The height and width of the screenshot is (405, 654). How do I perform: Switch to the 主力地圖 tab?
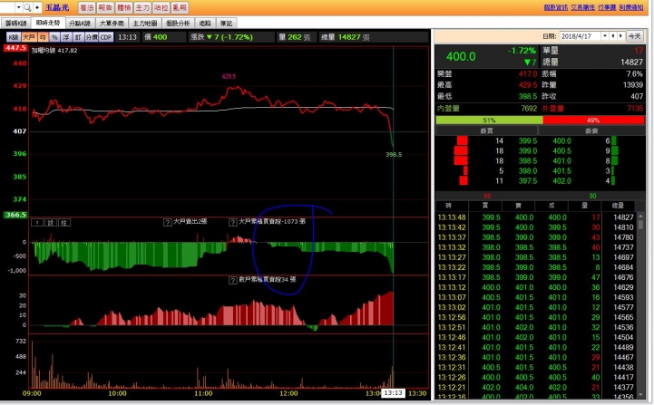point(145,24)
